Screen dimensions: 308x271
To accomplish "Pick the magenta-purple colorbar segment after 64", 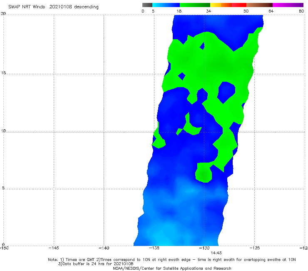I will 288,5.
